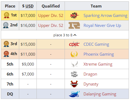Click the Dalanjing Gaming blue logo
The height and width of the screenshot is (100, 130).
pyautogui.click(x=74, y=94)
